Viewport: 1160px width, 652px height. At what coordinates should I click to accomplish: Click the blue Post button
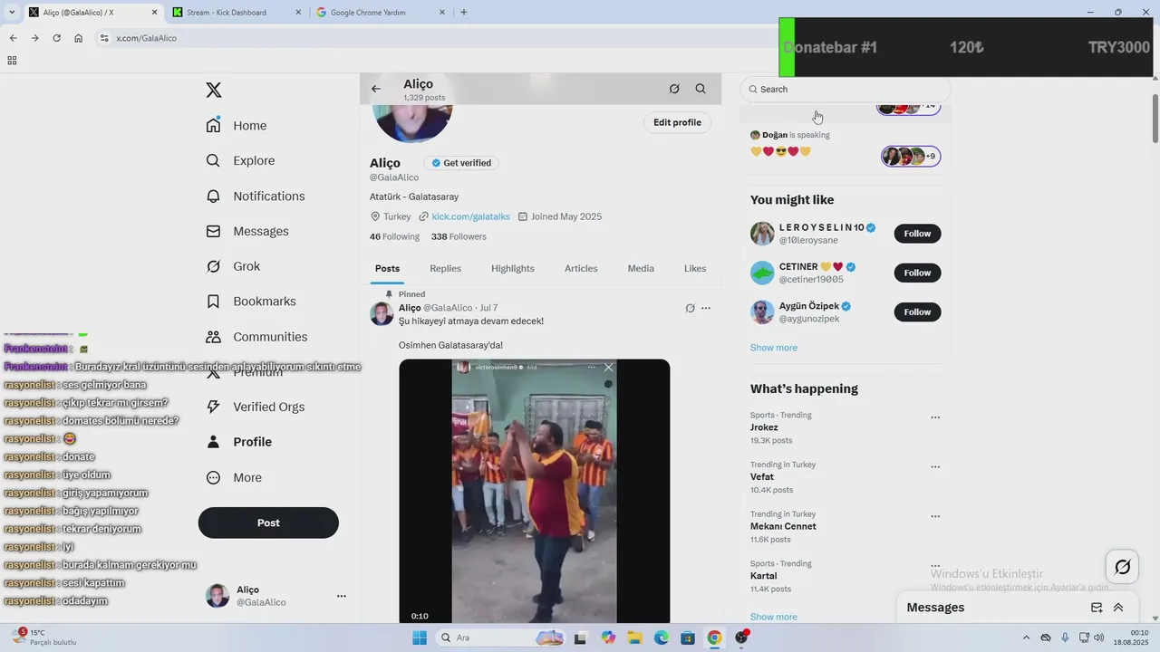click(x=268, y=523)
